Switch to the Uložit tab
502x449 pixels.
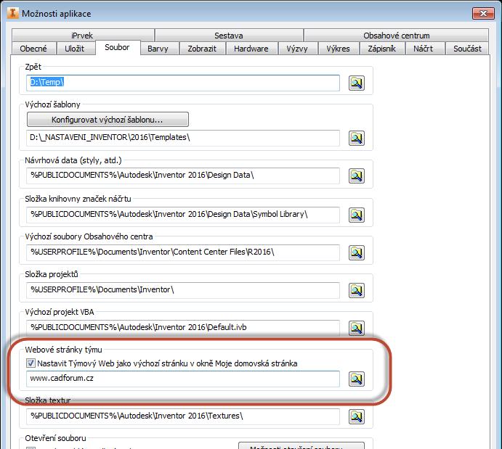(x=75, y=49)
